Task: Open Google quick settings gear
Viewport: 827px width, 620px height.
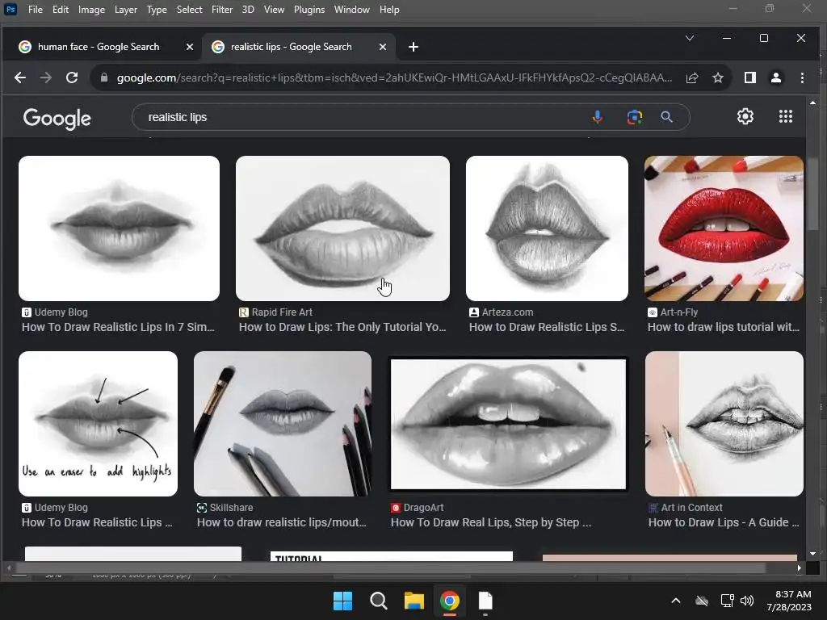Action: [745, 116]
